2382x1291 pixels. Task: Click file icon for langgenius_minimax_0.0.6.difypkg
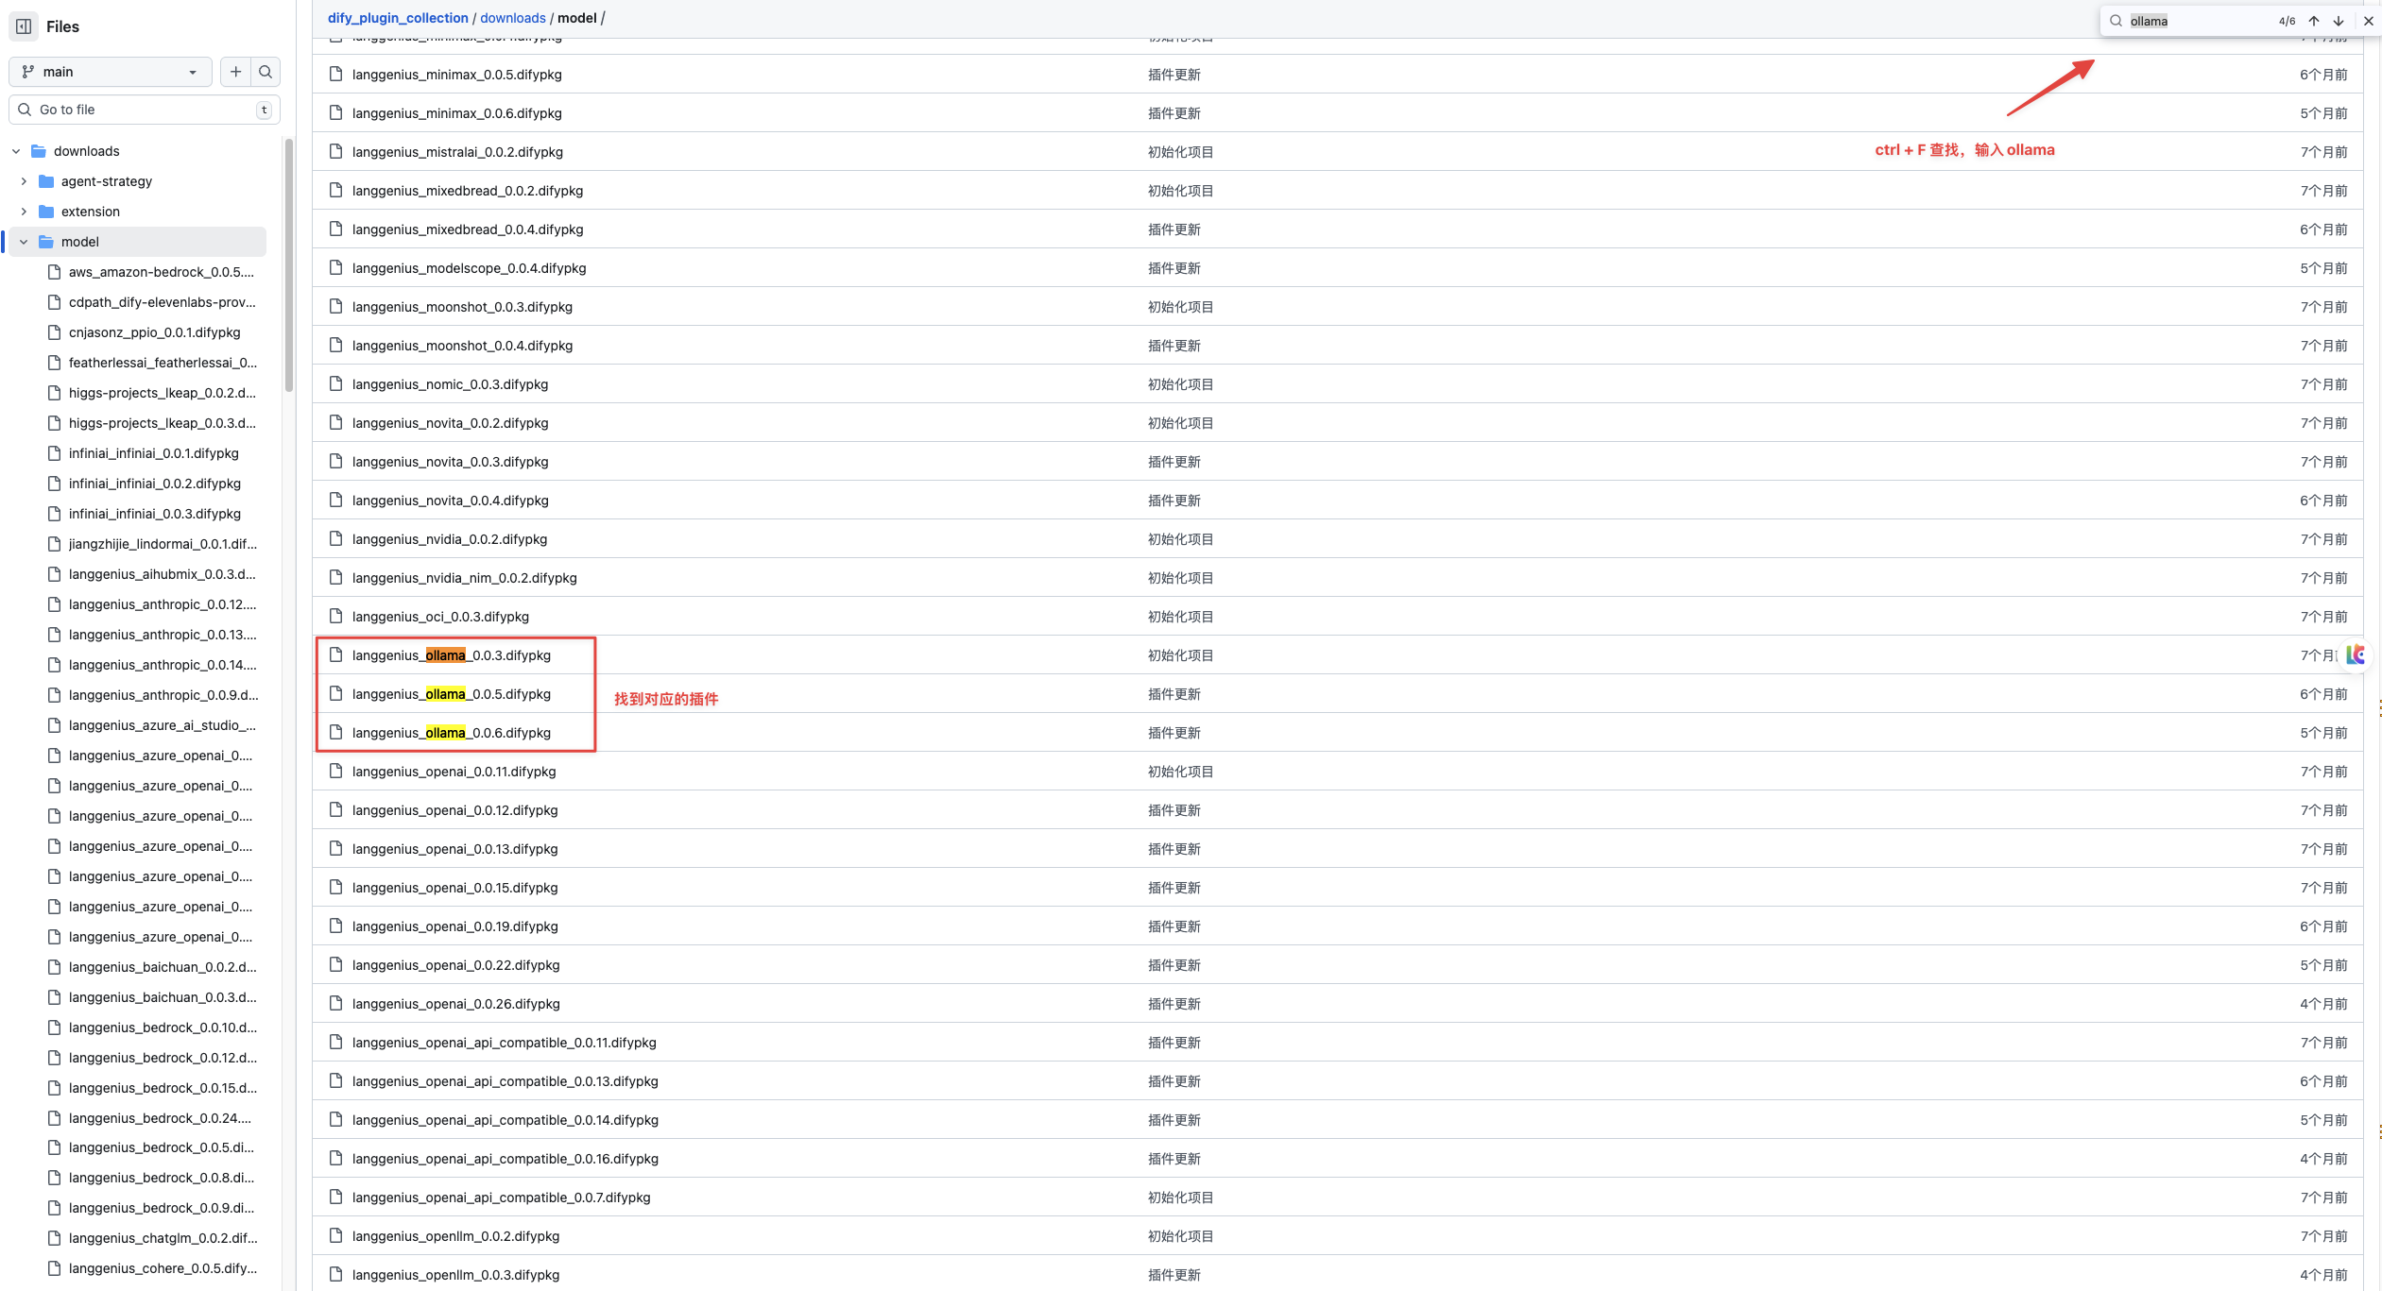coord(335,112)
